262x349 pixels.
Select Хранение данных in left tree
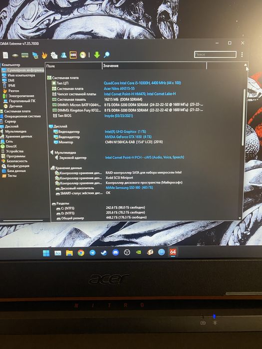point(16,137)
